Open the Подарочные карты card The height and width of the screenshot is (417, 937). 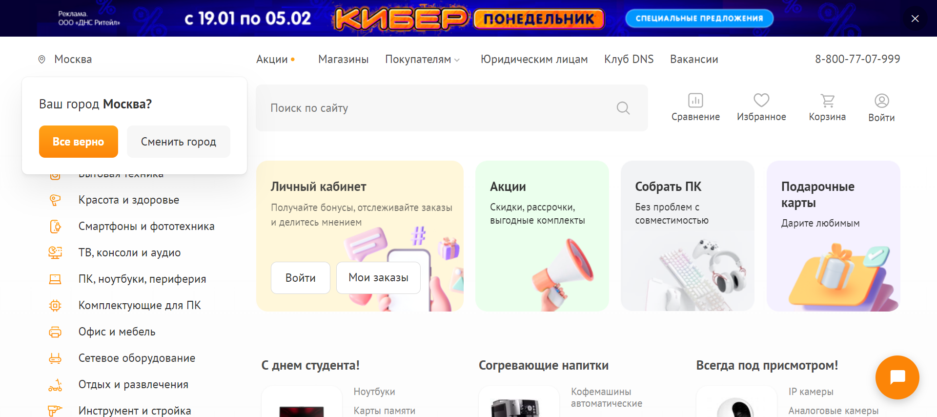834,236
